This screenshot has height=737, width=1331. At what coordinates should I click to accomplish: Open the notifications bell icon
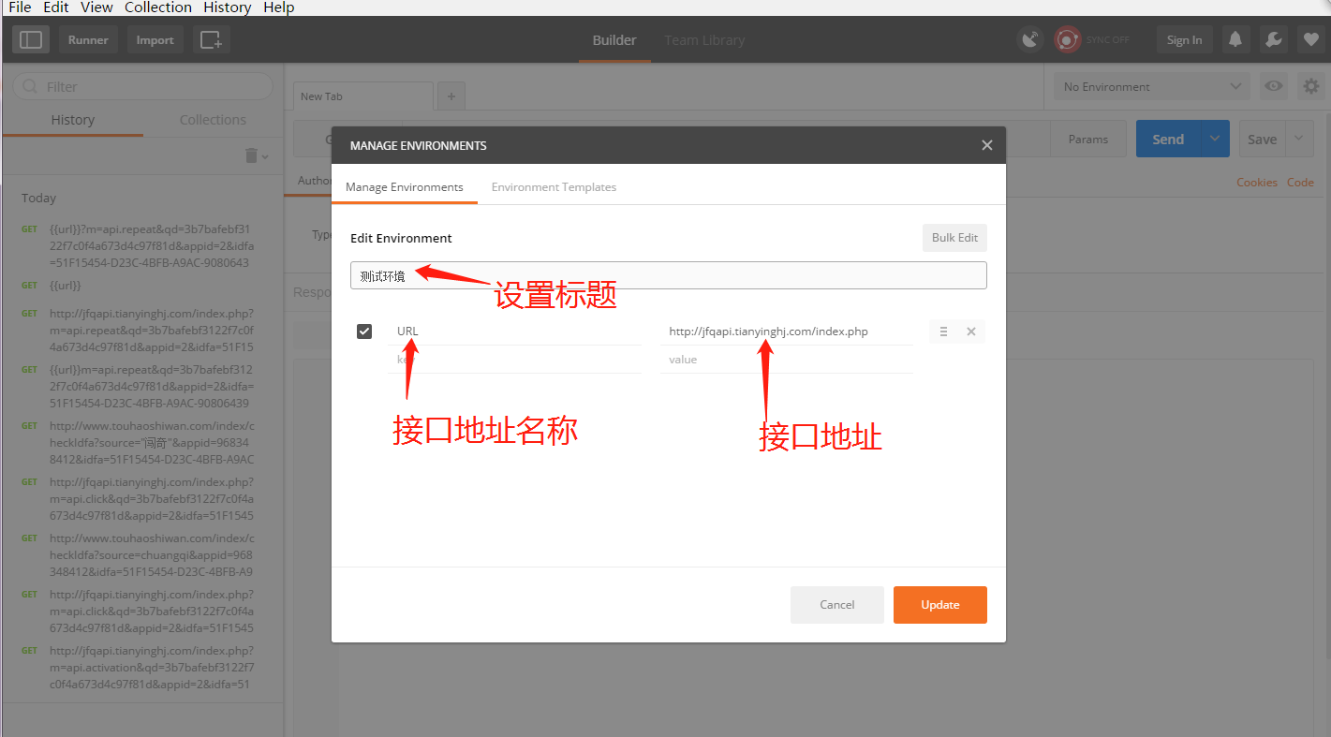click(x=1235, y=40)
